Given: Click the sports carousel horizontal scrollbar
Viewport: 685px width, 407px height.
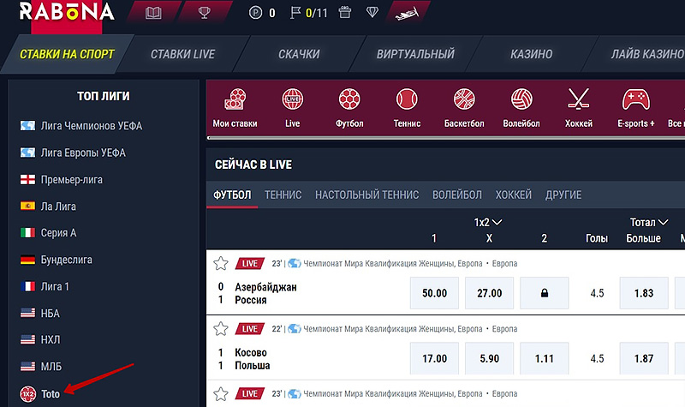Looking at the screenshot, I should (x=445, y=138).
